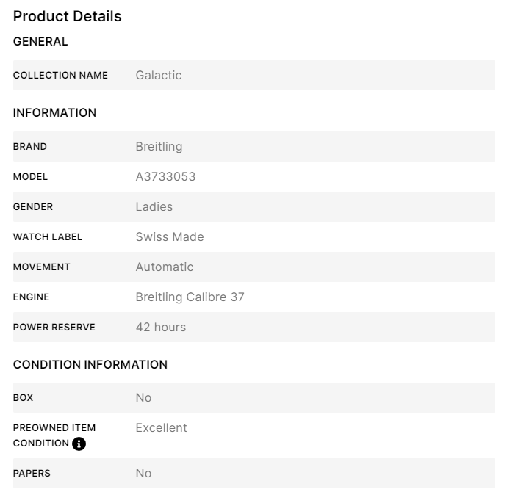Screen dimensions: 507x492
Task: Click the Ladies gender value
Action: 154,206
